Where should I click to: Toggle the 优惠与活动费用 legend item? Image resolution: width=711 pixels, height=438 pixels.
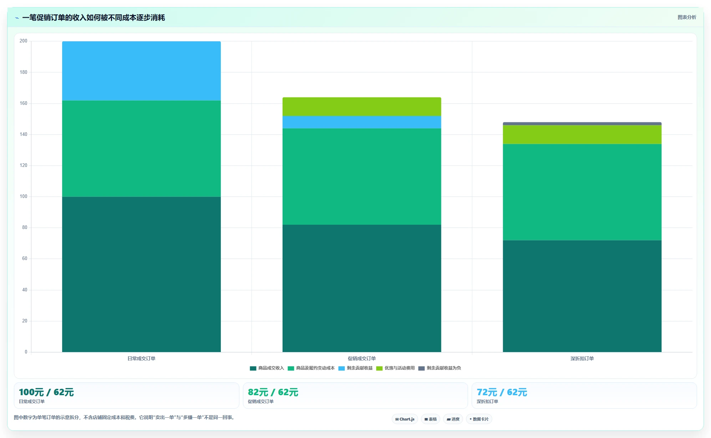pos(395,368)
